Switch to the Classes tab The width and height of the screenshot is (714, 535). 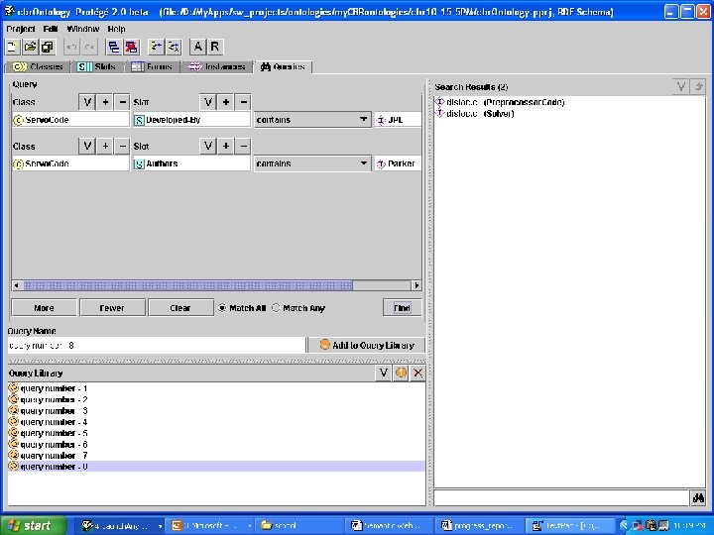(x=38, y=67)
